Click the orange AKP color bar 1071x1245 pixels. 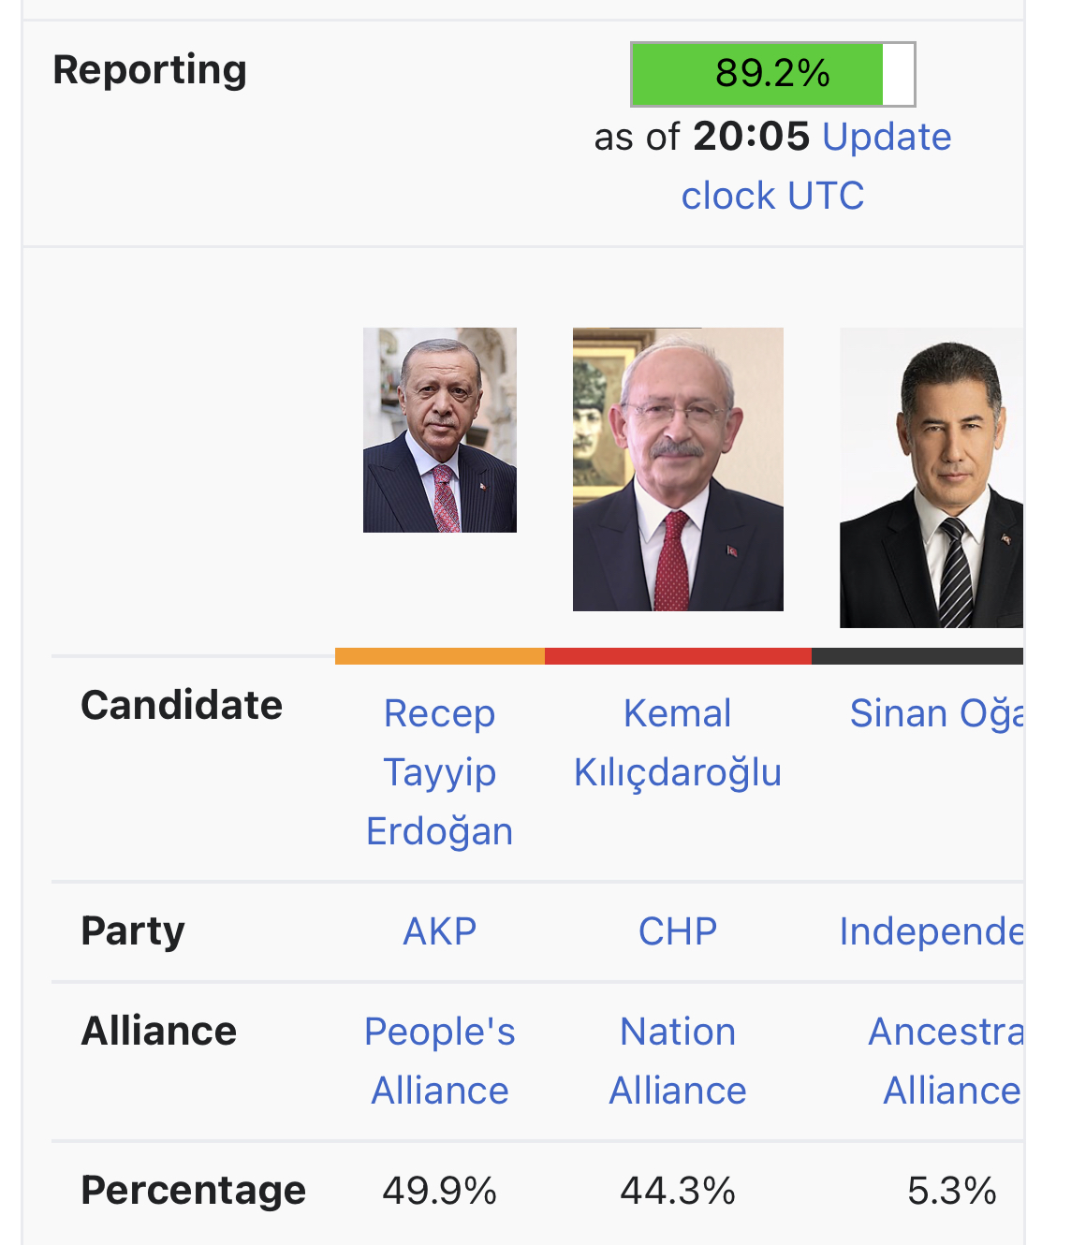(x=440, y=656)
